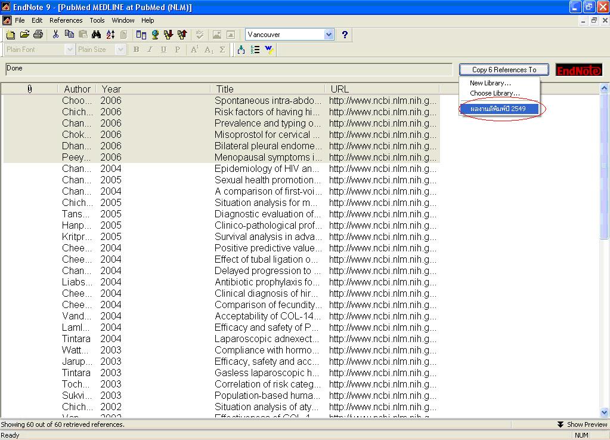610x440 pixels.
Task: Sort by the Author column header
Action: (77, 89)
